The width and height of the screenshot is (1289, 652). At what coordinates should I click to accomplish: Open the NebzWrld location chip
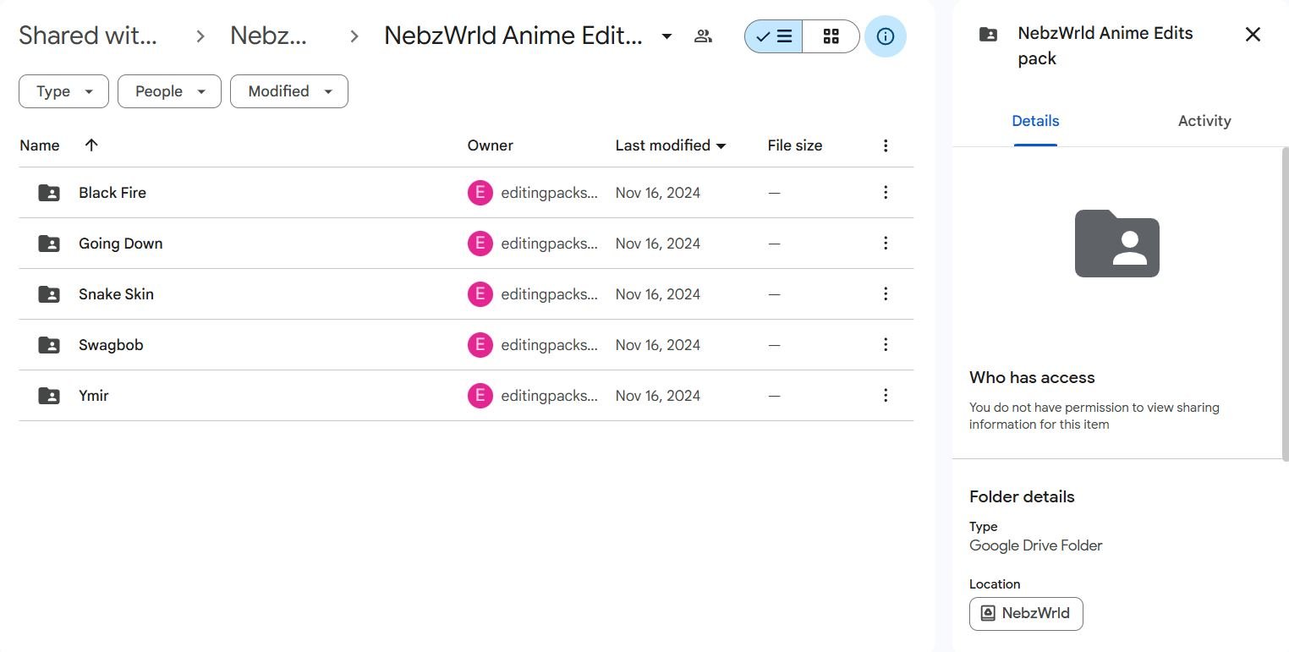click(1026, 613)
